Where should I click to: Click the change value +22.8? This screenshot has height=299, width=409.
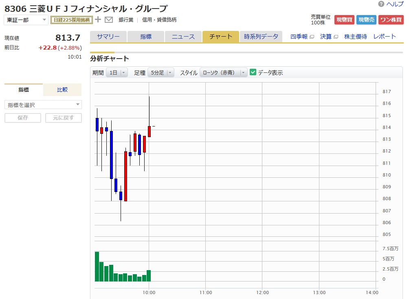click(x=48, y=48)
